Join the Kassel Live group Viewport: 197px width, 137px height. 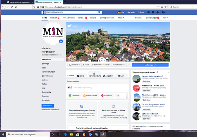[146, 91]
